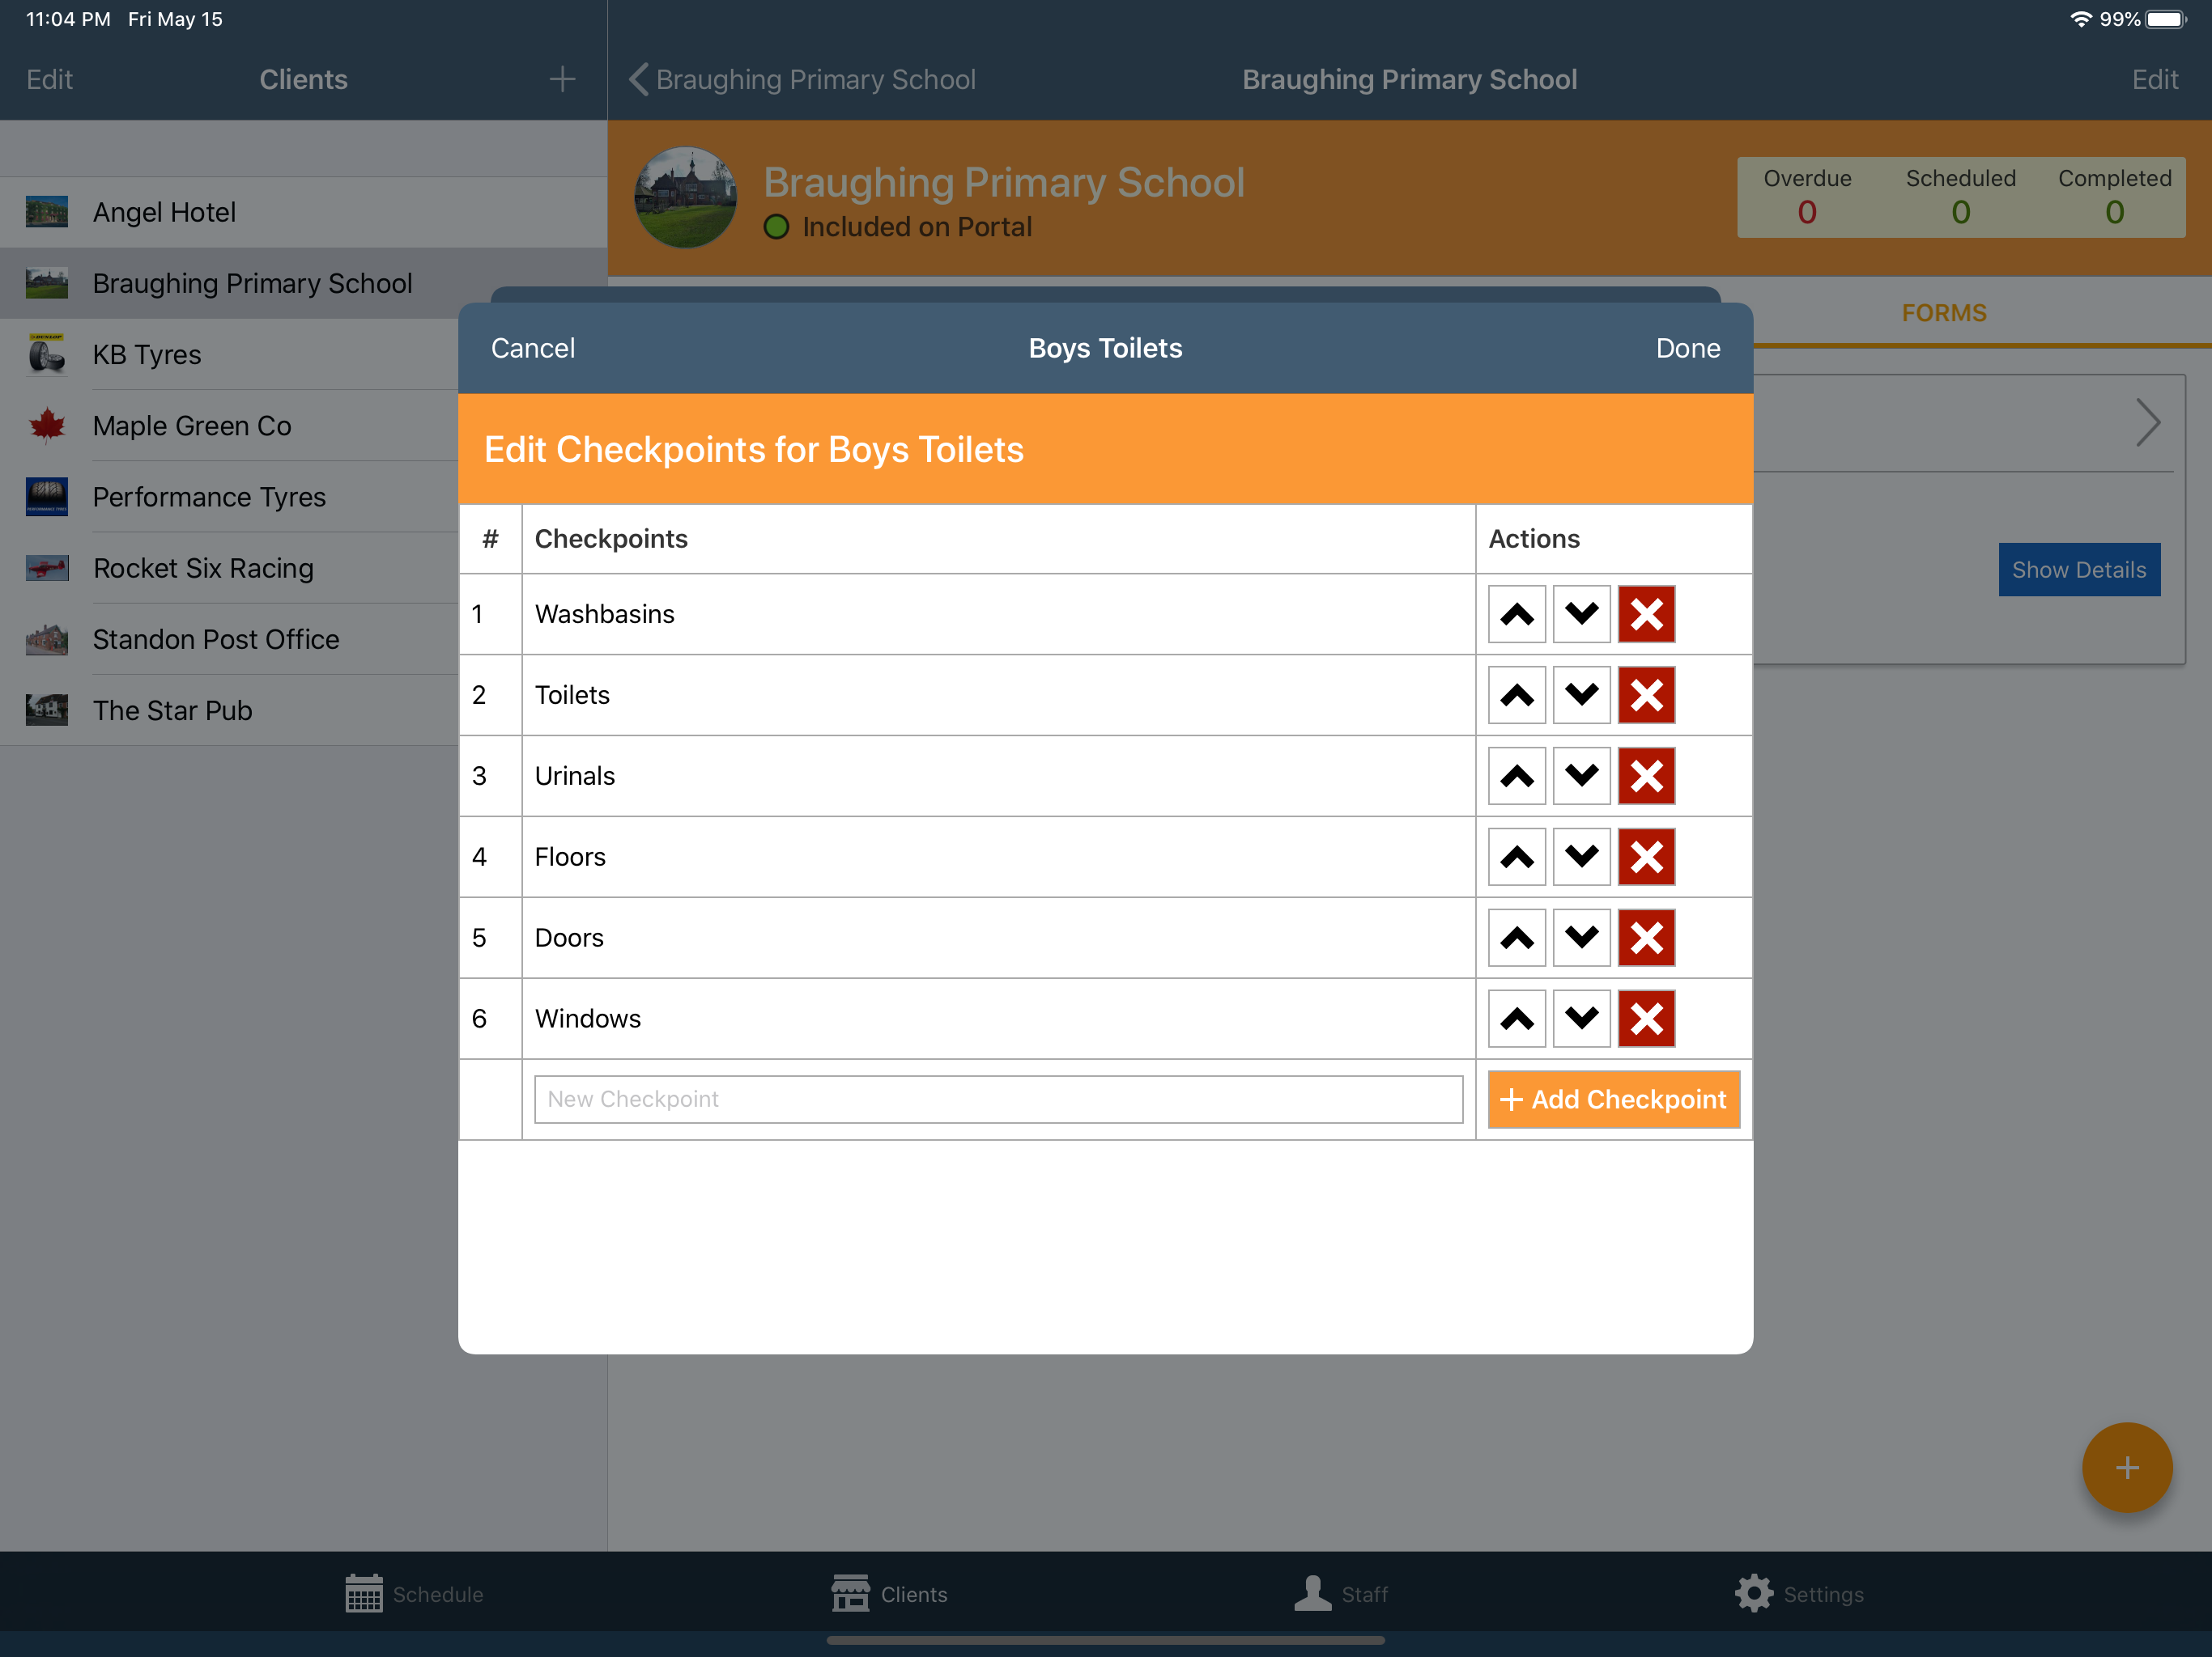Delete the Doors checkpoint
Viewport: 2212px width, 1657px height.
coord(1646,938)
